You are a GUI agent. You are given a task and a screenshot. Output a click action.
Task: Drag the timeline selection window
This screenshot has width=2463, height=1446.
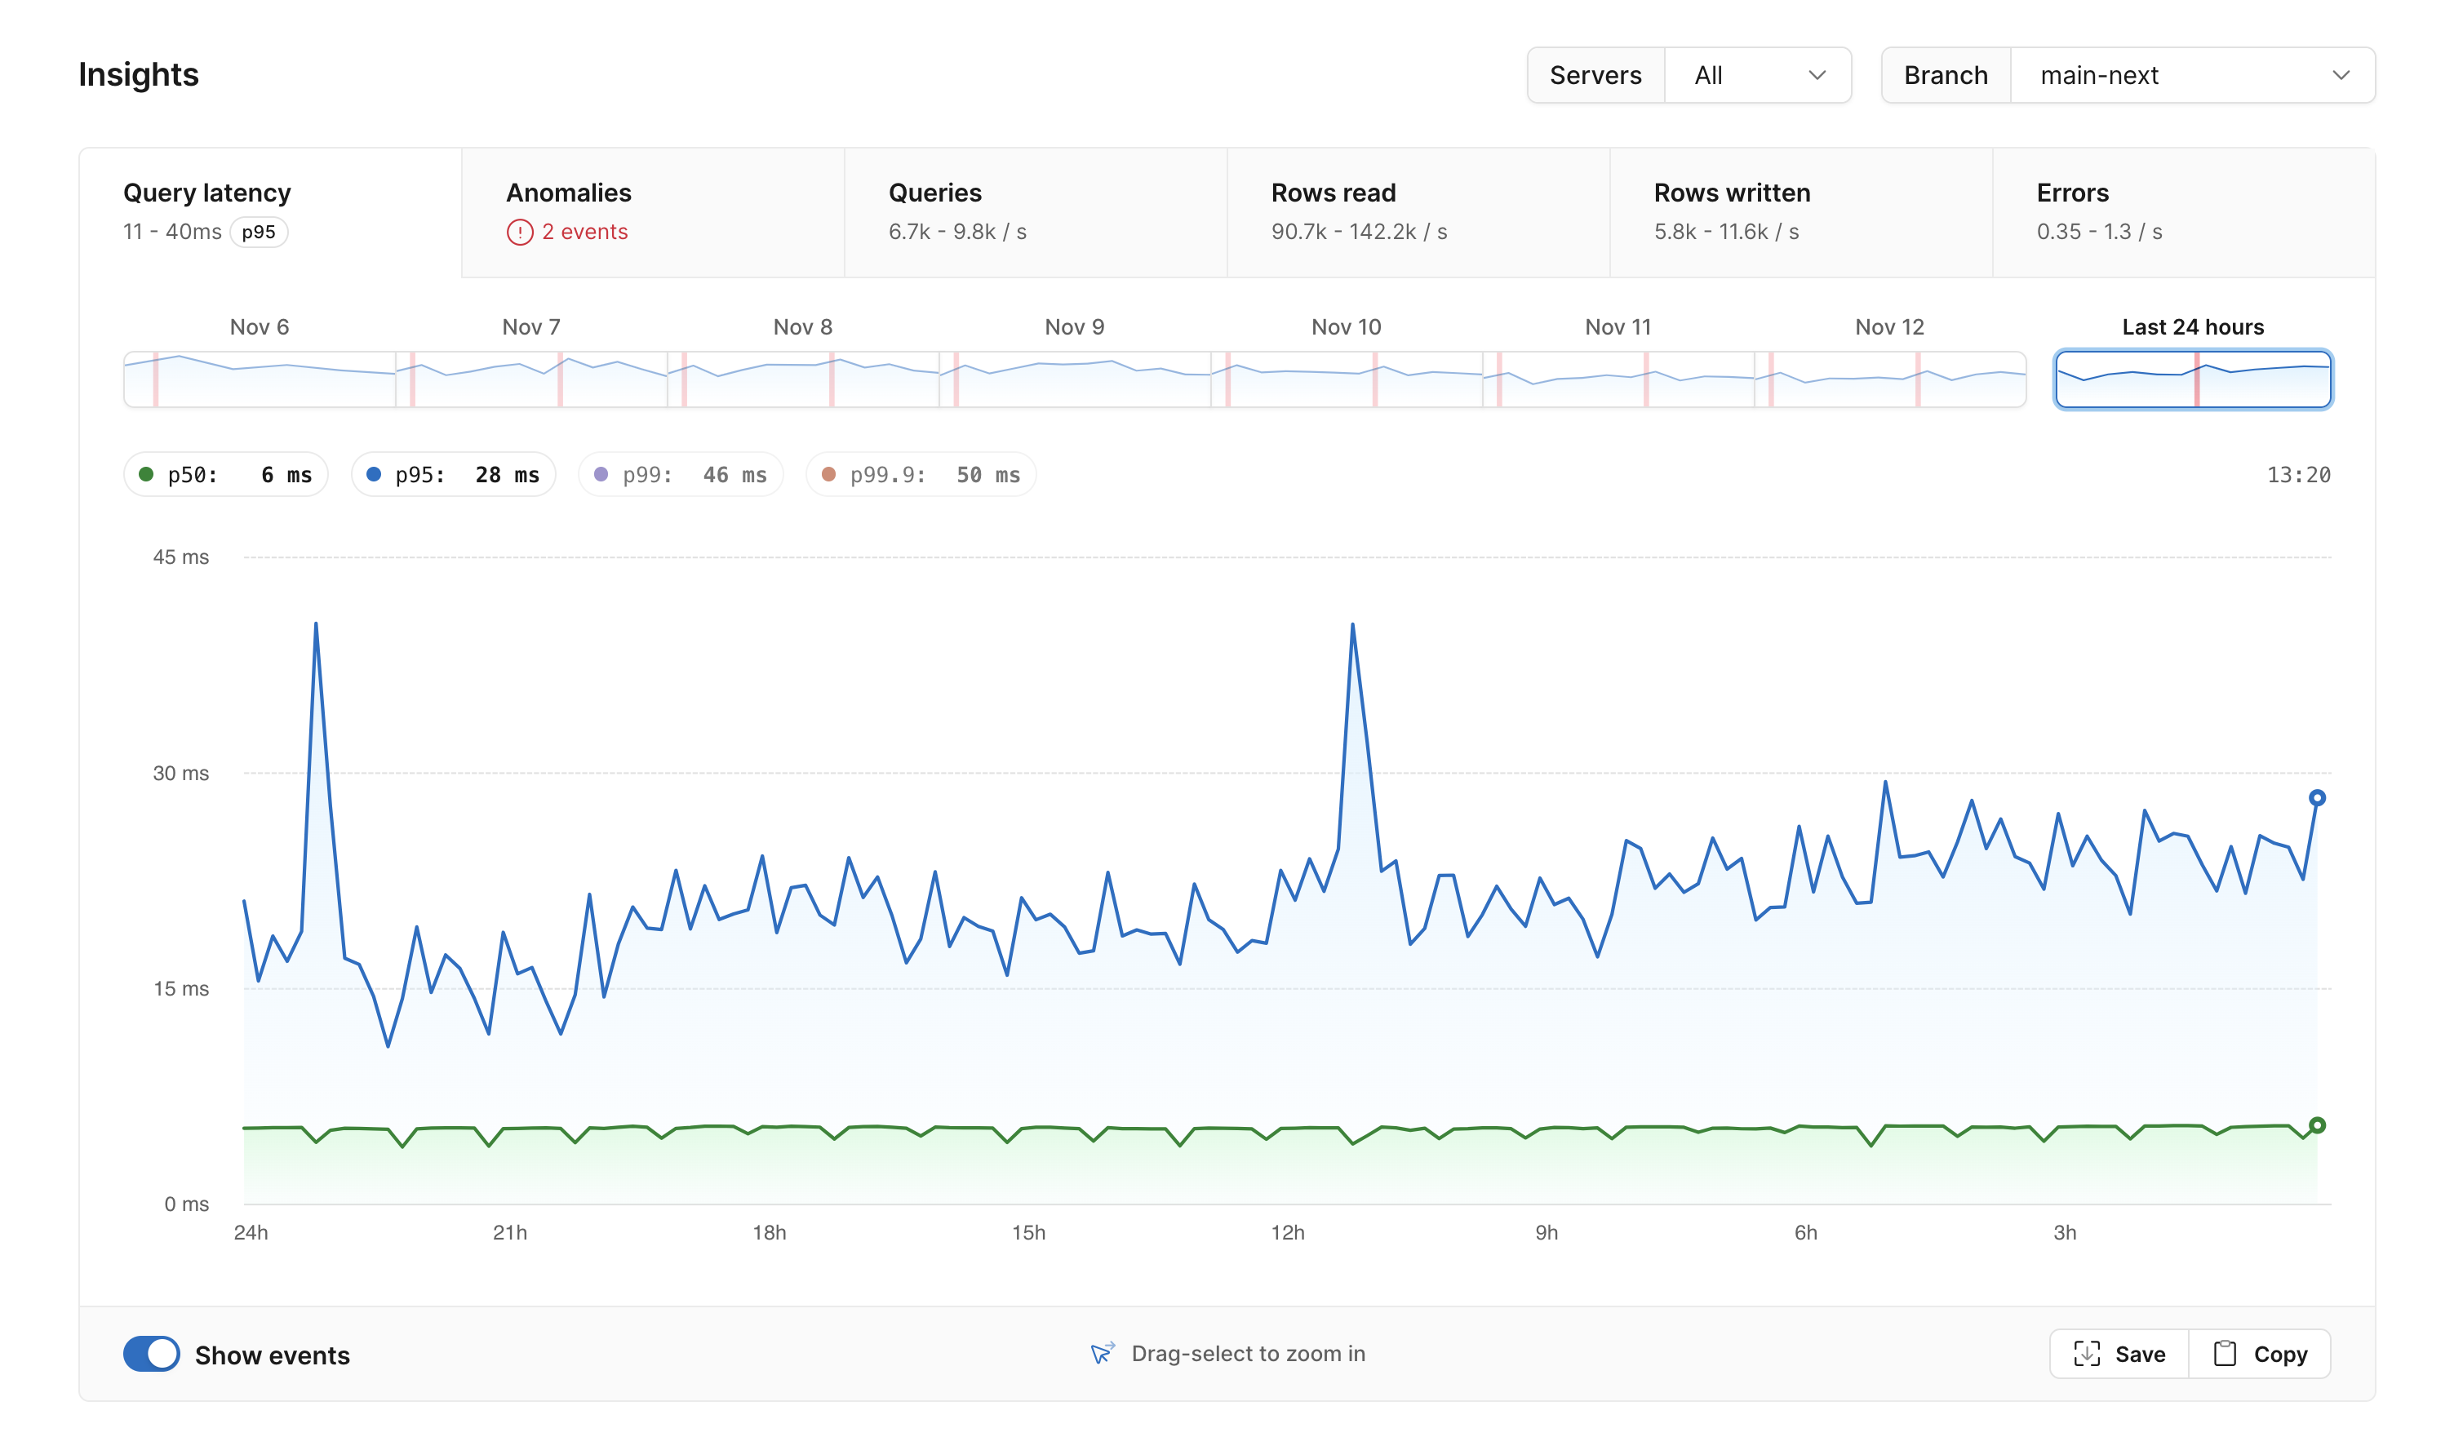[x=2193, y=377]
